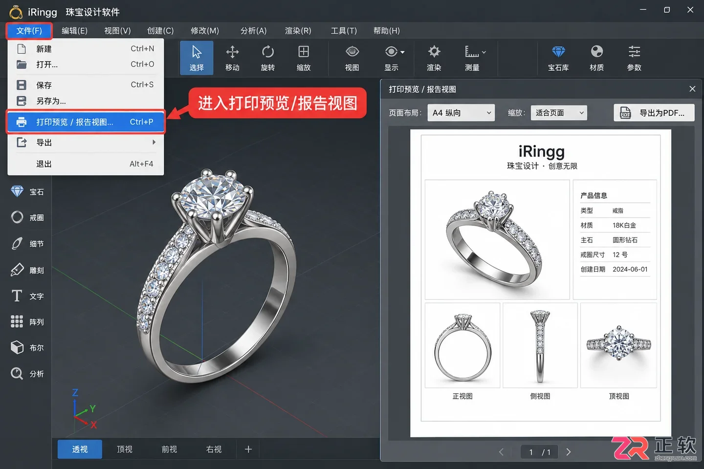Click the XYZ axis gizmo in viewport
The height and width of the screenshot is (469, 704).
click(84, 409)
